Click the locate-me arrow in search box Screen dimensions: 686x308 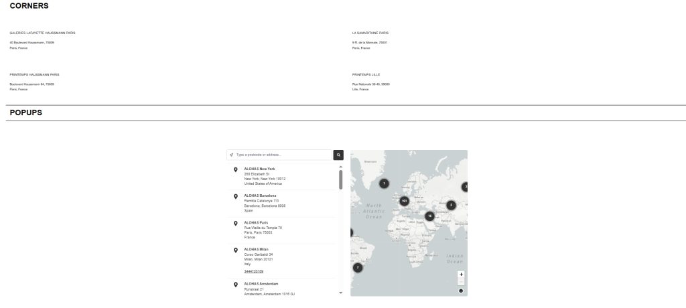pos(232,155)
